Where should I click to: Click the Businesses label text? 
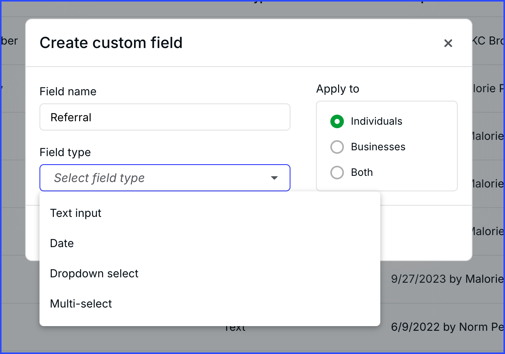coord(378,147)
